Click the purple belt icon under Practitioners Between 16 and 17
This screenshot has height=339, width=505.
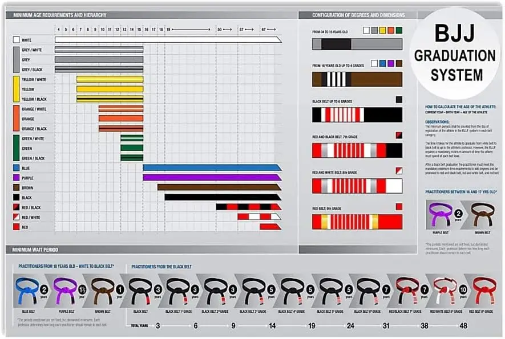point(441,215)
